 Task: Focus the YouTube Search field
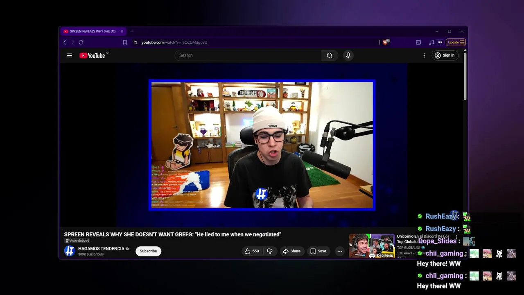(248, 55)
